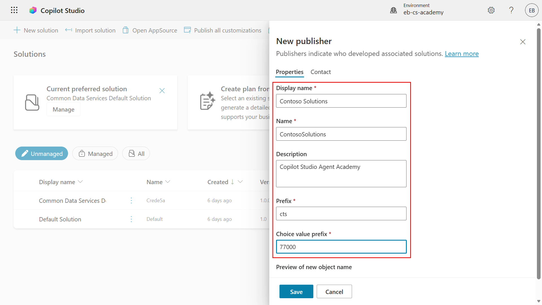Screen dimensions: 542x305
Task: Click the Open AppSource bag icon
Action: click(x=126, y=30)
